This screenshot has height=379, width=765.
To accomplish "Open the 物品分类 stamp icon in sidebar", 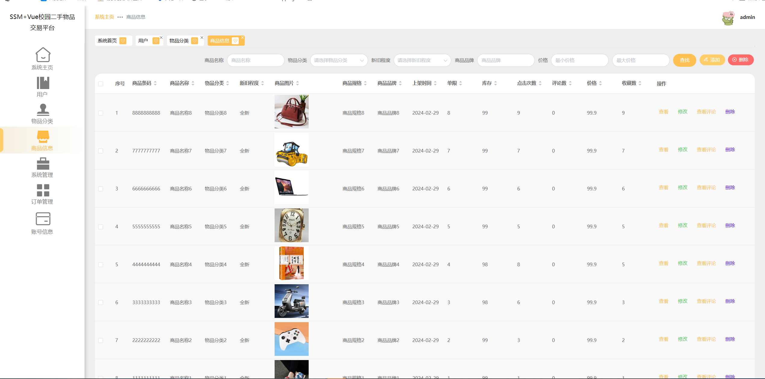I will click(x=43, y=110).
